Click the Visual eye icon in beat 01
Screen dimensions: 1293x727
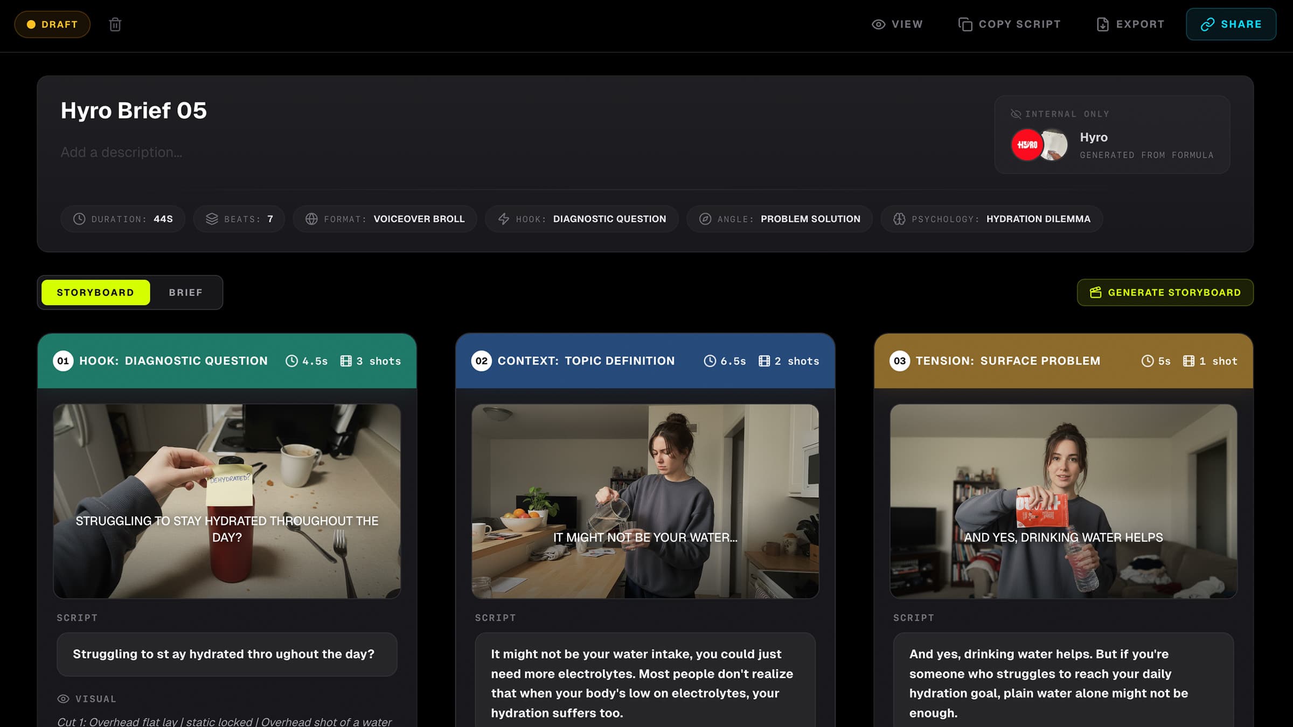[x=63, y=699]
